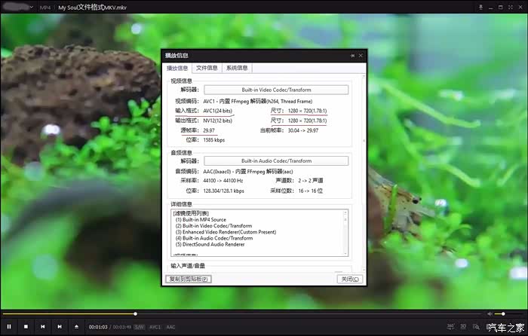Screen dimensions: 528x336
Task: Toggle the 3D mode icon
Action: (462, 326)
